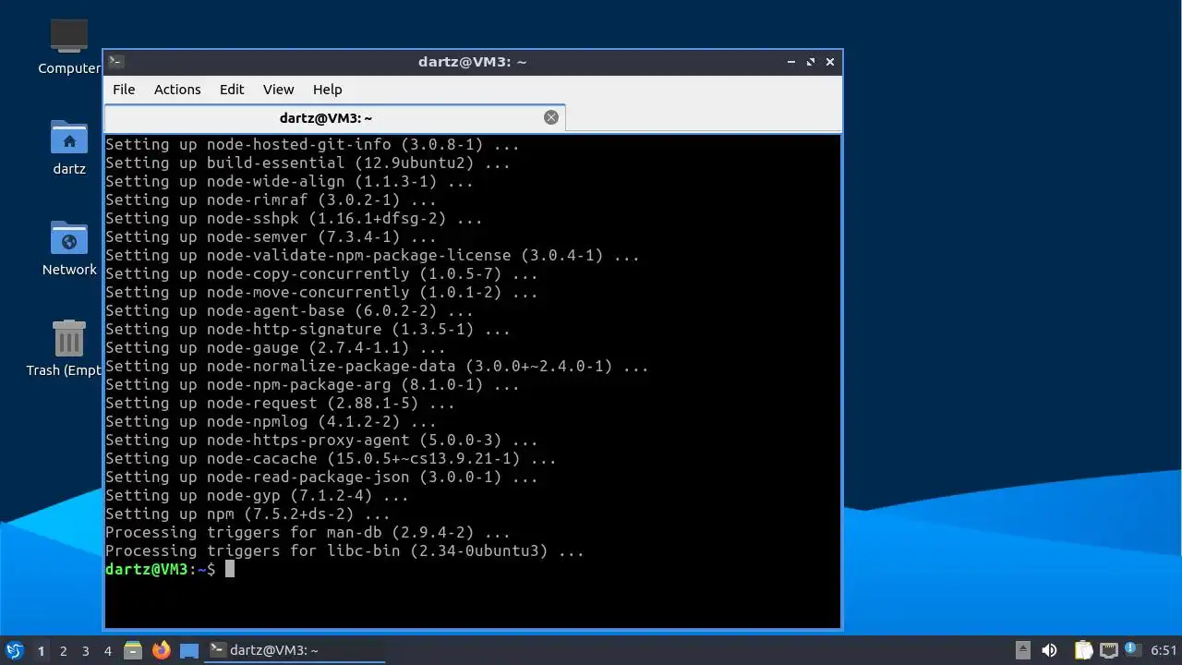Viewport: 1182px width, 665px height.
Task: Click the 'Setting up node-rimraf' line
Action: tap(271, 199)
